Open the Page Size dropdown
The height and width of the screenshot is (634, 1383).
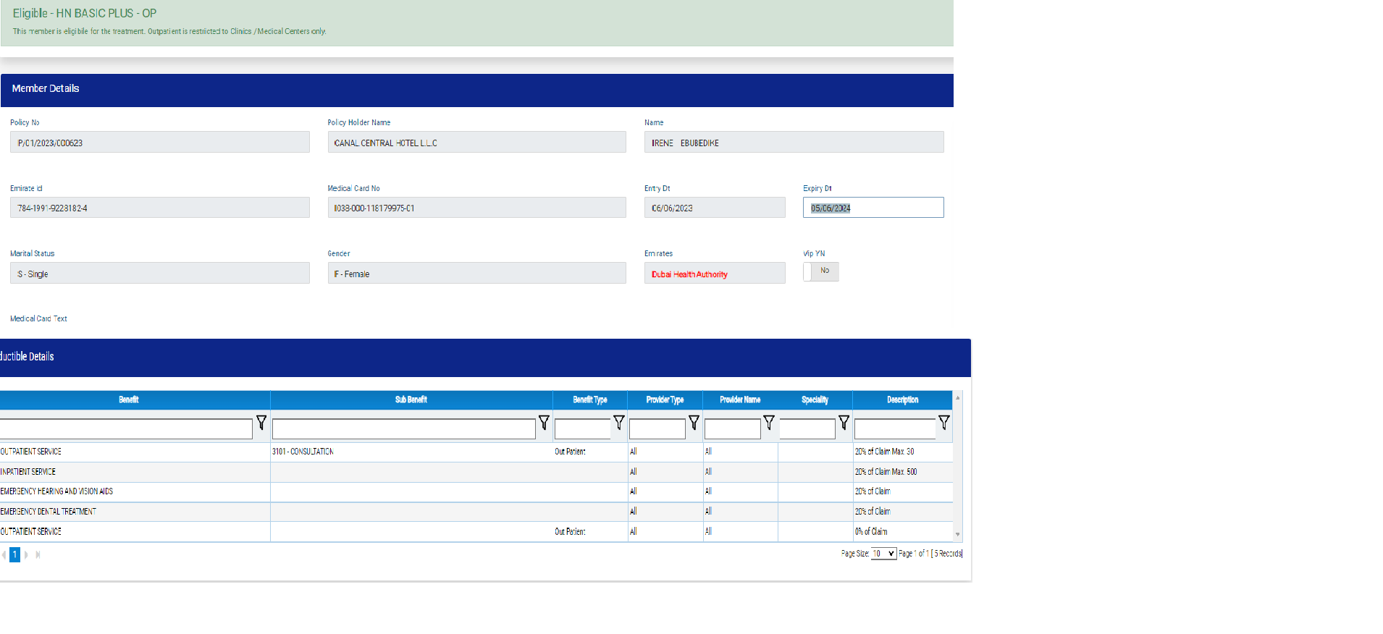[x=883, y=554]
